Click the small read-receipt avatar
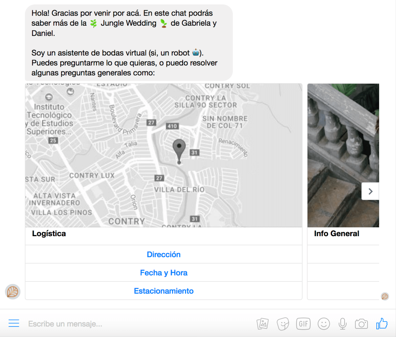This screenshot has width=396, height=337. point(385,296)
